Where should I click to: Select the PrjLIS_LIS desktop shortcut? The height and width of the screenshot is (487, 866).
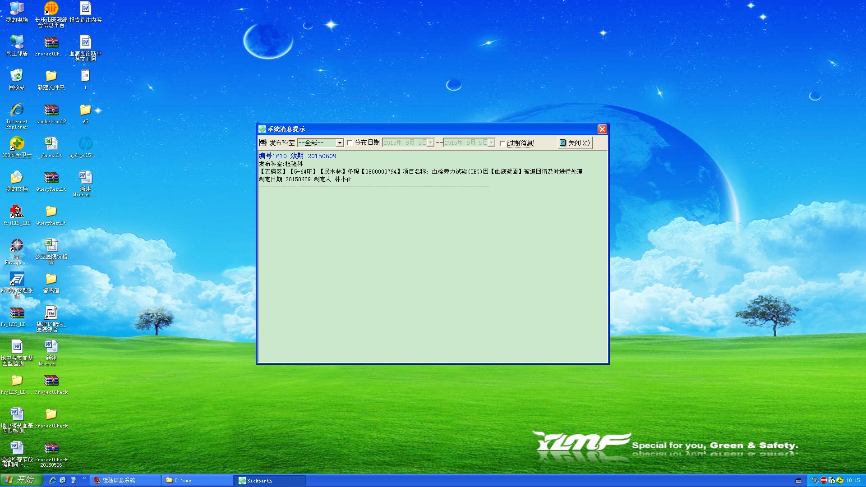point(17,212)
